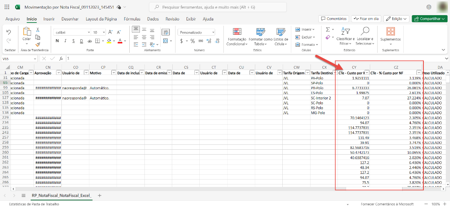Screen dimensions: 450x207
Task: Toggle wrap text button in Alinhamento
Action: click(165, 32)
